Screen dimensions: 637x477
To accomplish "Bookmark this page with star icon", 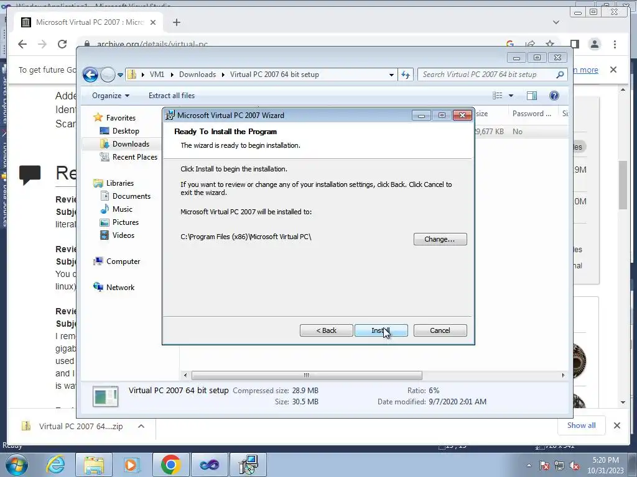I will [x=550, y=44].
